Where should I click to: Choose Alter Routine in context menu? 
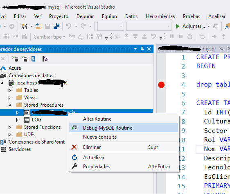click(x=124, y=119)
